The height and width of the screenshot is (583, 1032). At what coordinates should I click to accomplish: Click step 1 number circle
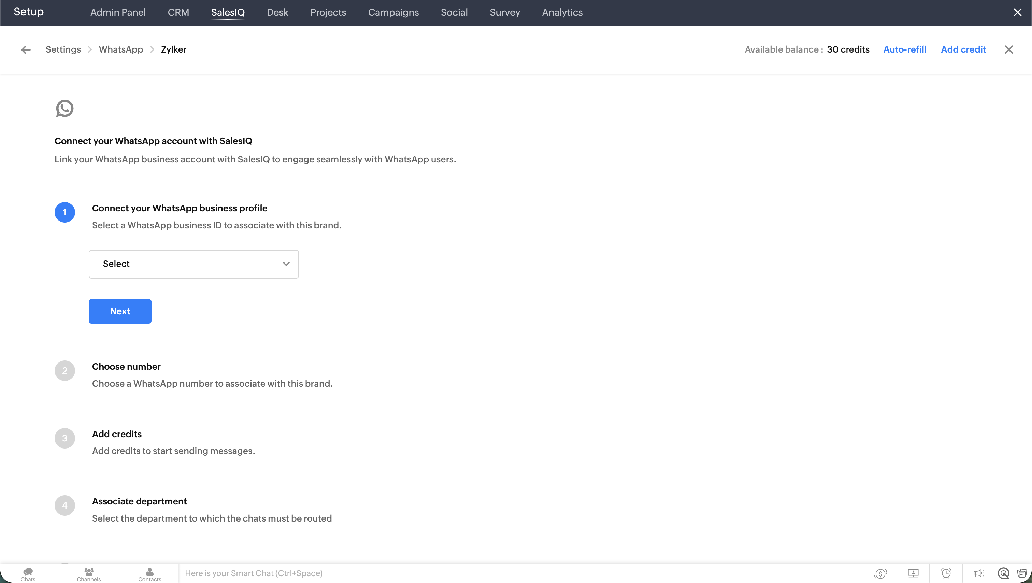coord(65,212)
